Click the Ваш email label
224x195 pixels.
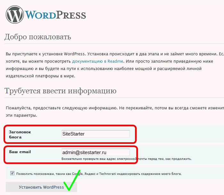pos(20,152)
